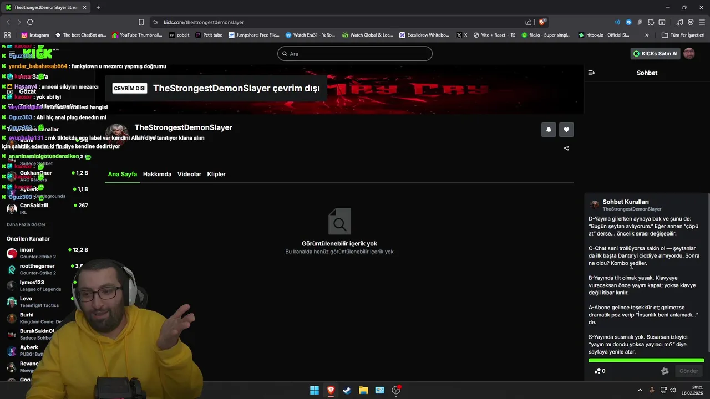710x399 pixels.
Task: Click the Windows Start button
Action: tap(315, 390)
